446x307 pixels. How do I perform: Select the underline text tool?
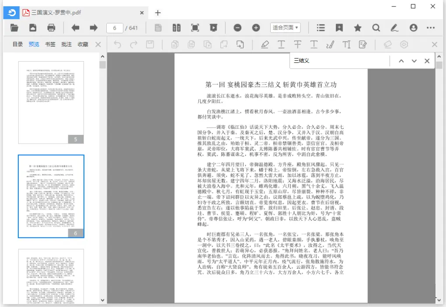[x=281, y=44]
